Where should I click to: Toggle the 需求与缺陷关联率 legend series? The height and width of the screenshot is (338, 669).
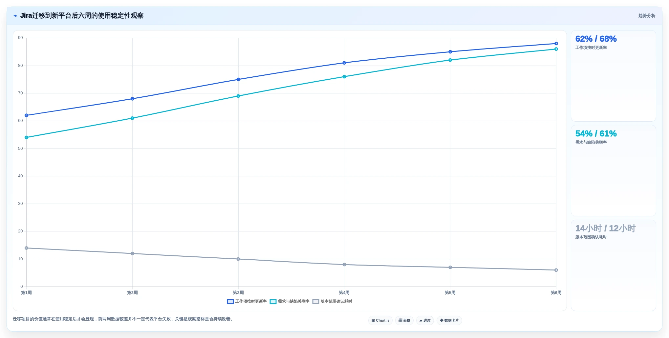click(290, 302)
